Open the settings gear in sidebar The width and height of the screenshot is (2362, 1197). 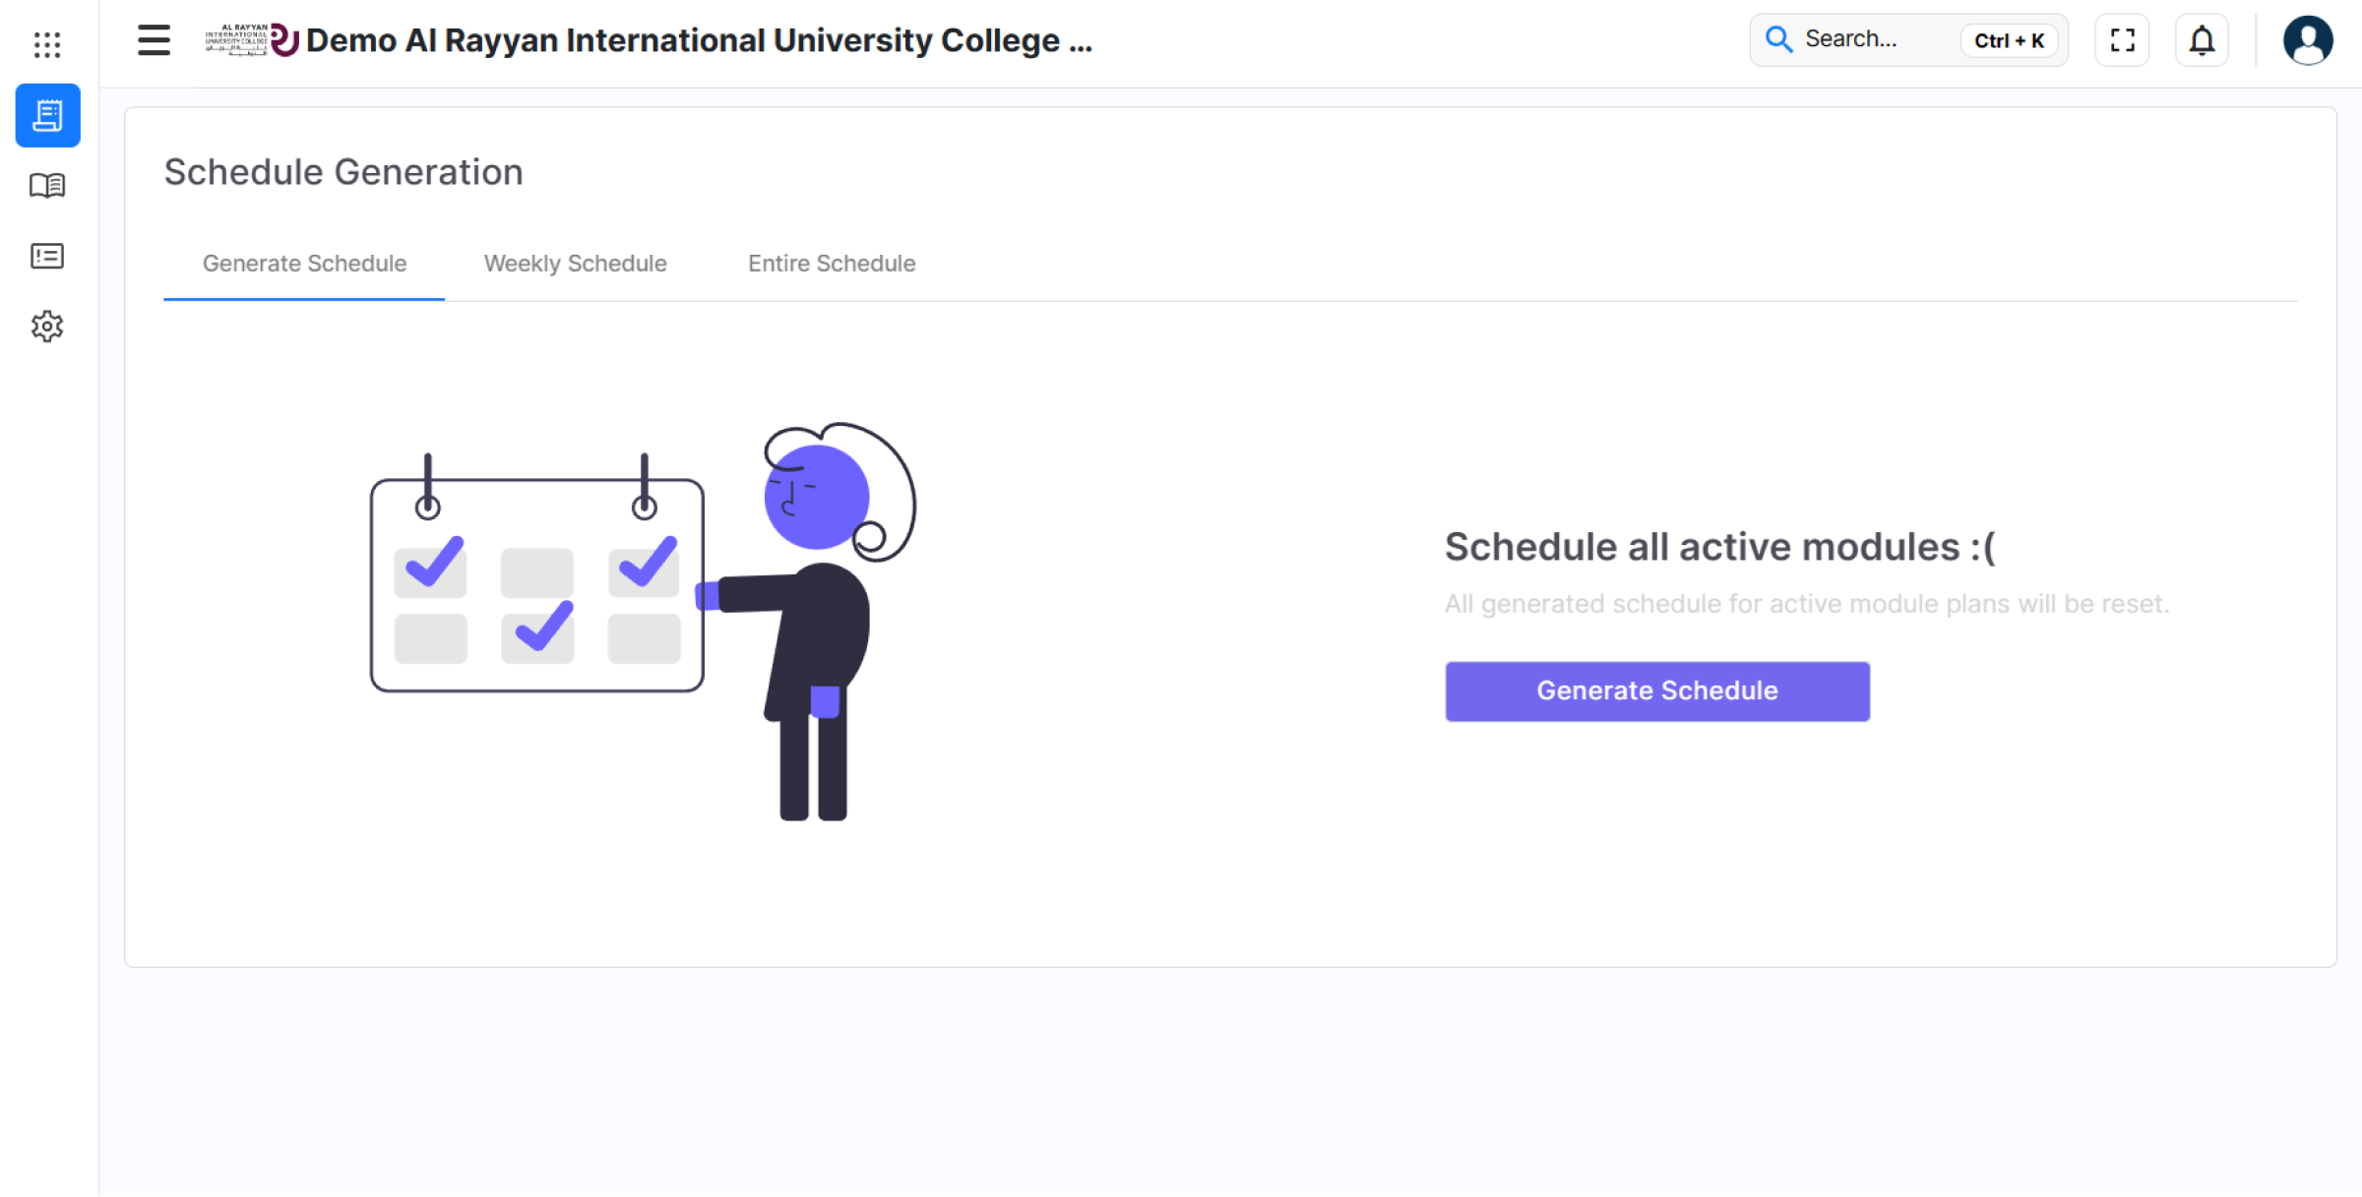tap(47, 327)
